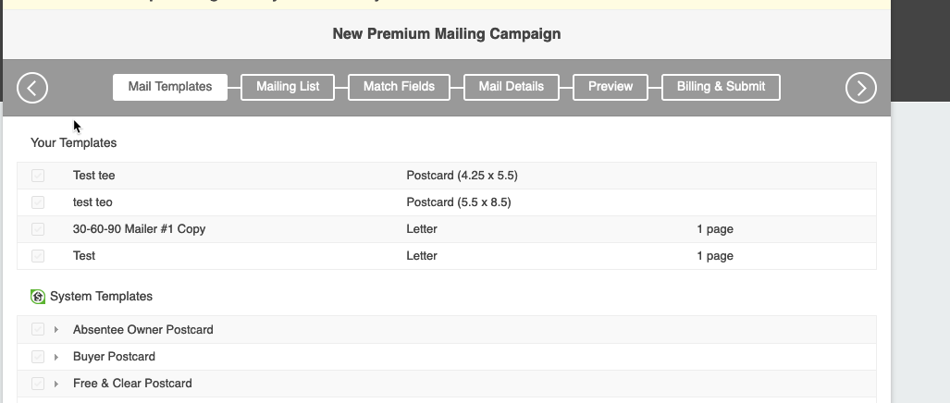
Task: Tick the test teo template checkbox
Action: (x=38, y=202)
